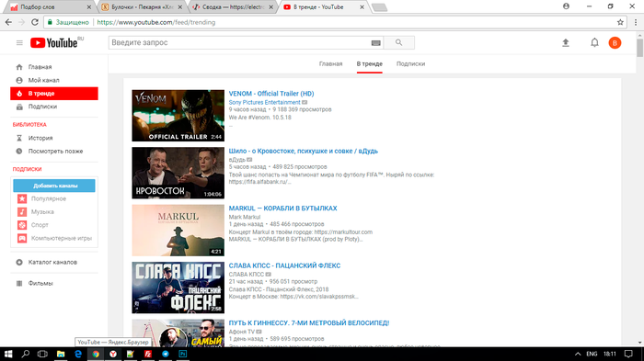Viewport: 644px width, 361px height.
Task: Switch to Подписки tab
Action: (410, 64)
